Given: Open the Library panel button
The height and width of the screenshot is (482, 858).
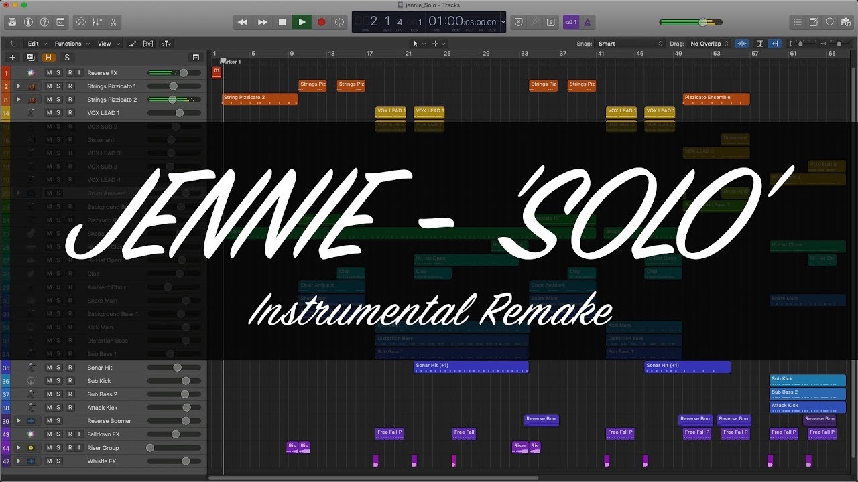Looking at the screenshot, I should (x=12, y=22).
